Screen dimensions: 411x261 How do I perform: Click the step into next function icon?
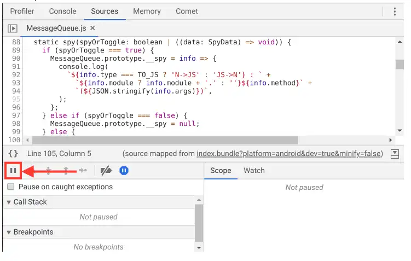pyautogui.click(x=49, y=171)
